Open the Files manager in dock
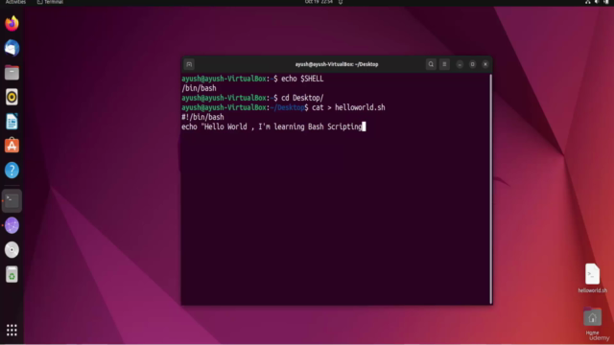The image size is (614, 345). 12,73
